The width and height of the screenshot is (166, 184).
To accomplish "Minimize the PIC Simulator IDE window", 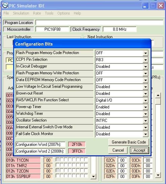I will click(145, 5).
